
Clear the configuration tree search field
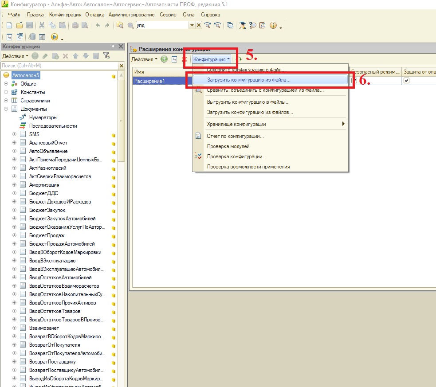tap(121, 66)
